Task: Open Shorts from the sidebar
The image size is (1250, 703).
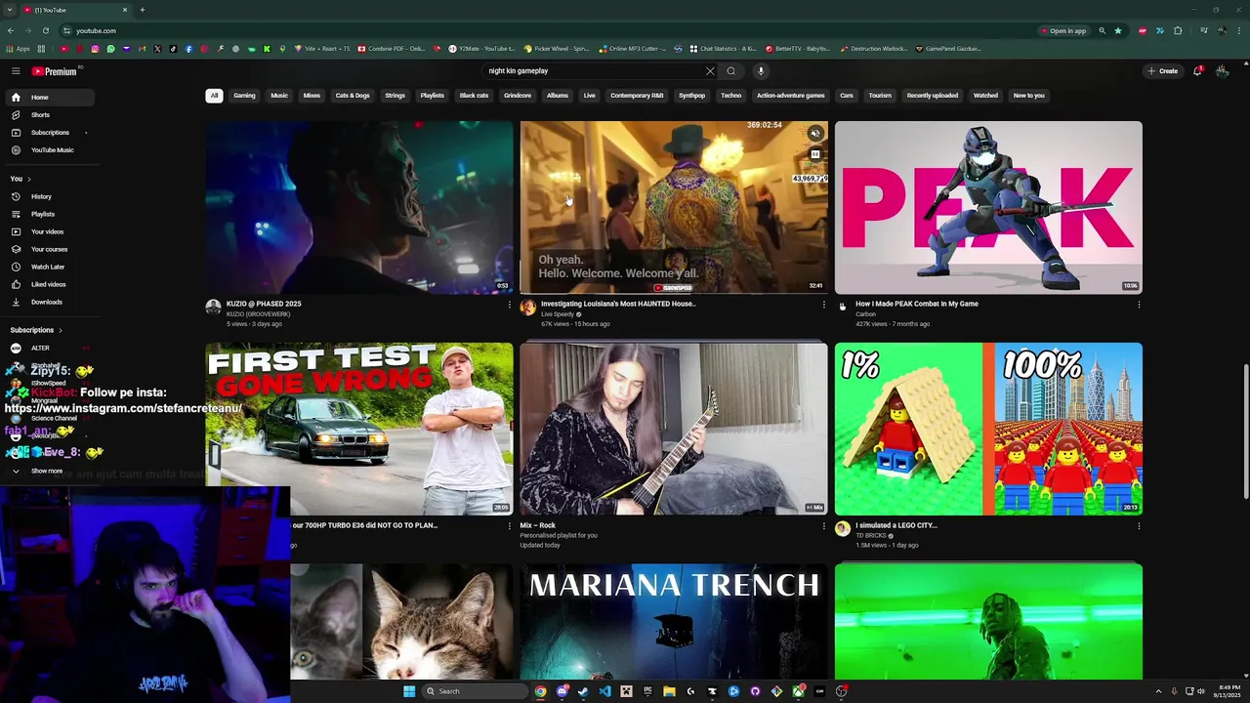Action: click(49, 115)
